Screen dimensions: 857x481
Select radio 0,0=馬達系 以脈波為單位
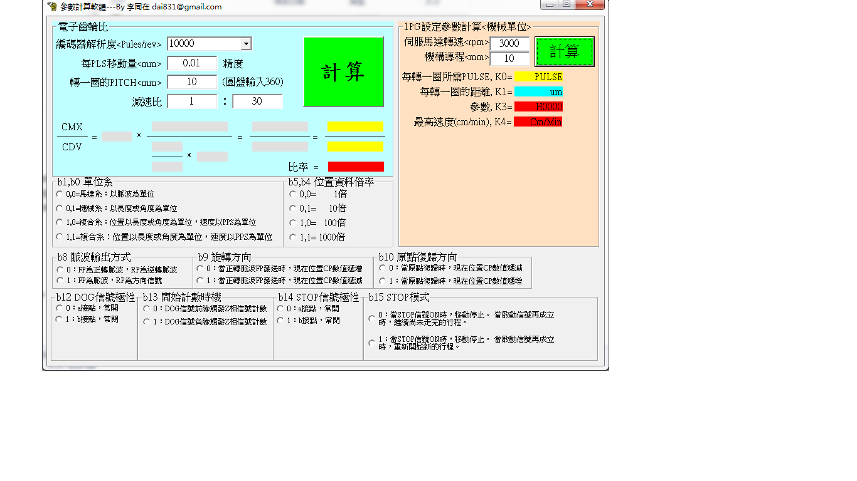point(60,194)
